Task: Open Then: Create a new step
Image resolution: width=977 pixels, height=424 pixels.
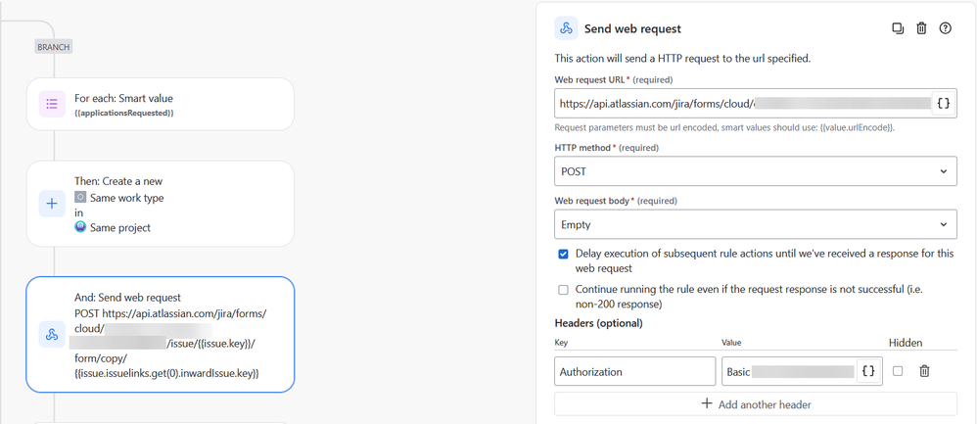Action: point(161,204)
